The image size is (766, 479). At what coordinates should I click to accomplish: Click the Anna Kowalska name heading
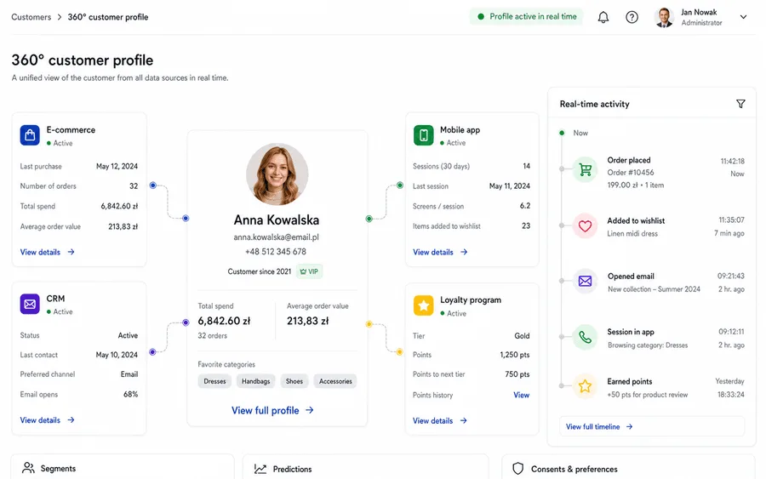click(x=277, y=220)
